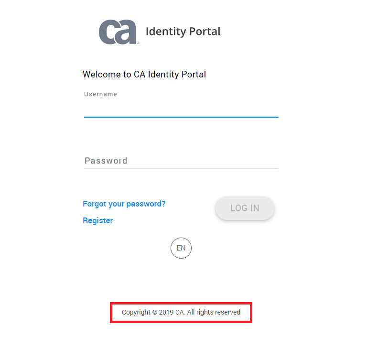Click the year 2019 in the footer
Viewport: 378px width, 348px height.
click(x=166, y=312)
